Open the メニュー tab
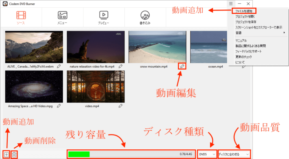This screenshot has height=159, width=289. coord(62,18)
